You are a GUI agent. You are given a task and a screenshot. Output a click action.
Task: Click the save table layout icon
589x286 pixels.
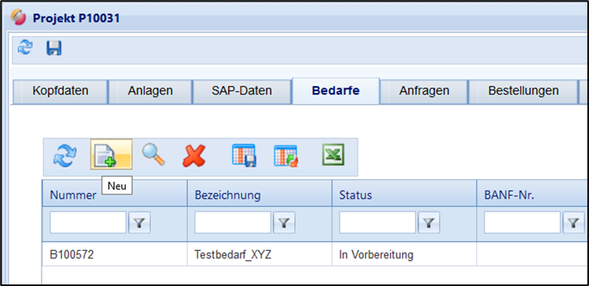(244, 155)
